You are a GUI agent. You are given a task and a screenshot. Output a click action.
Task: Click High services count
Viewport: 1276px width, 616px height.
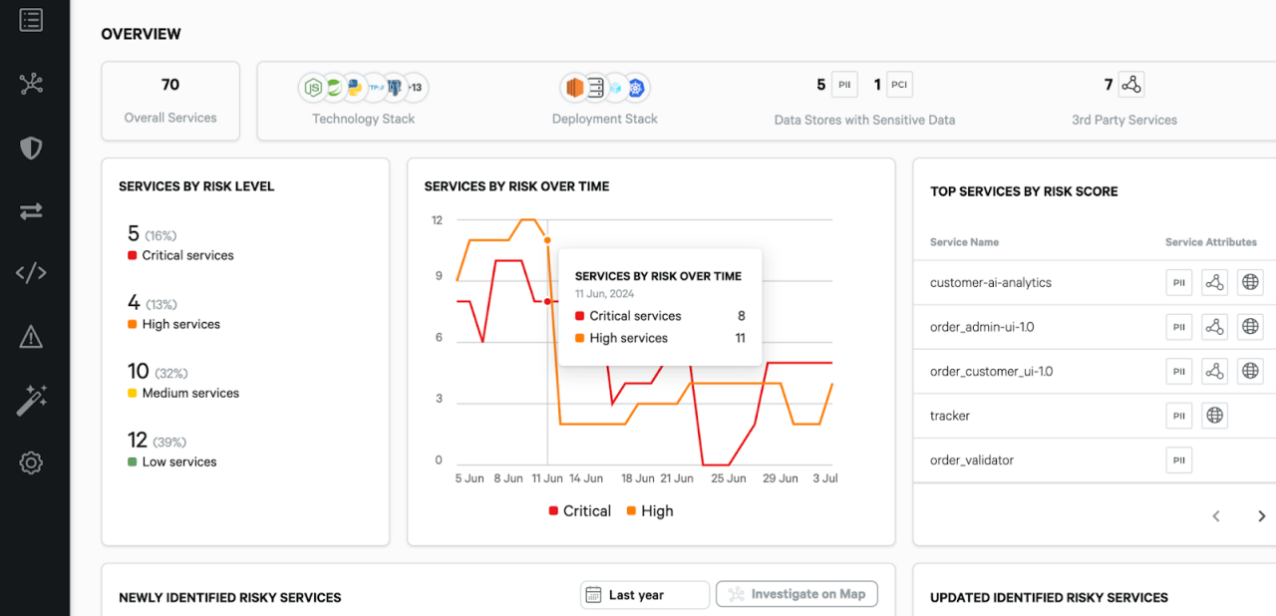pyautogui.click(x=134, y=303)
